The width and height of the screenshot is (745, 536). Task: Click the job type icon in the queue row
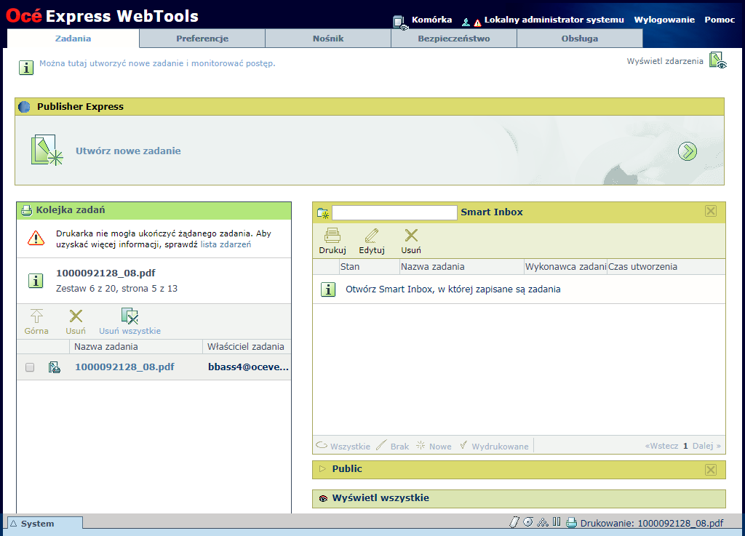point(55,367)
